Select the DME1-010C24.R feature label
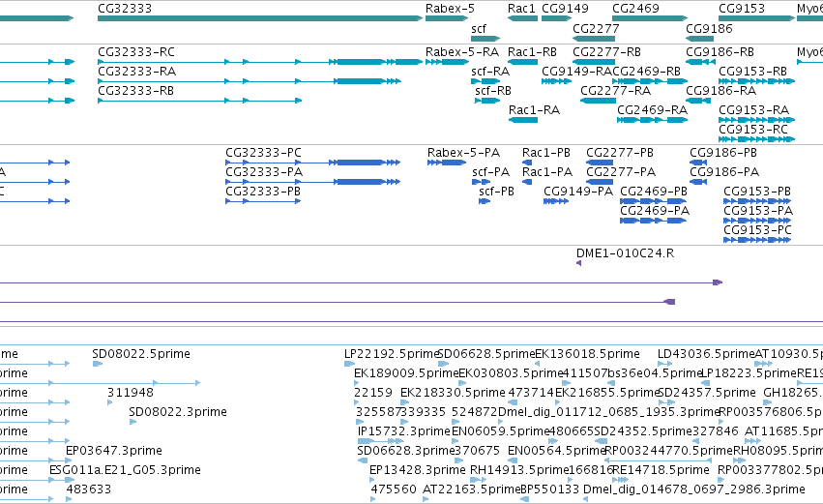This screenshot has width=823, height=504. coord(625,253)
